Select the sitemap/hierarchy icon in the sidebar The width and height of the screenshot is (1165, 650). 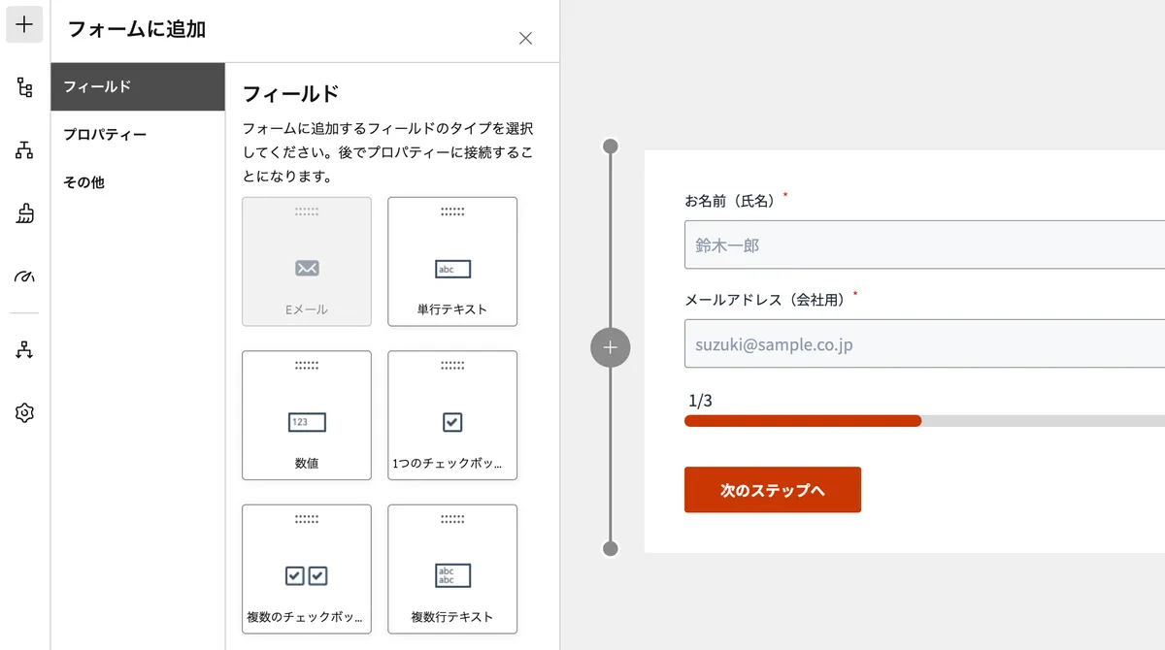[x=23, y=148]
